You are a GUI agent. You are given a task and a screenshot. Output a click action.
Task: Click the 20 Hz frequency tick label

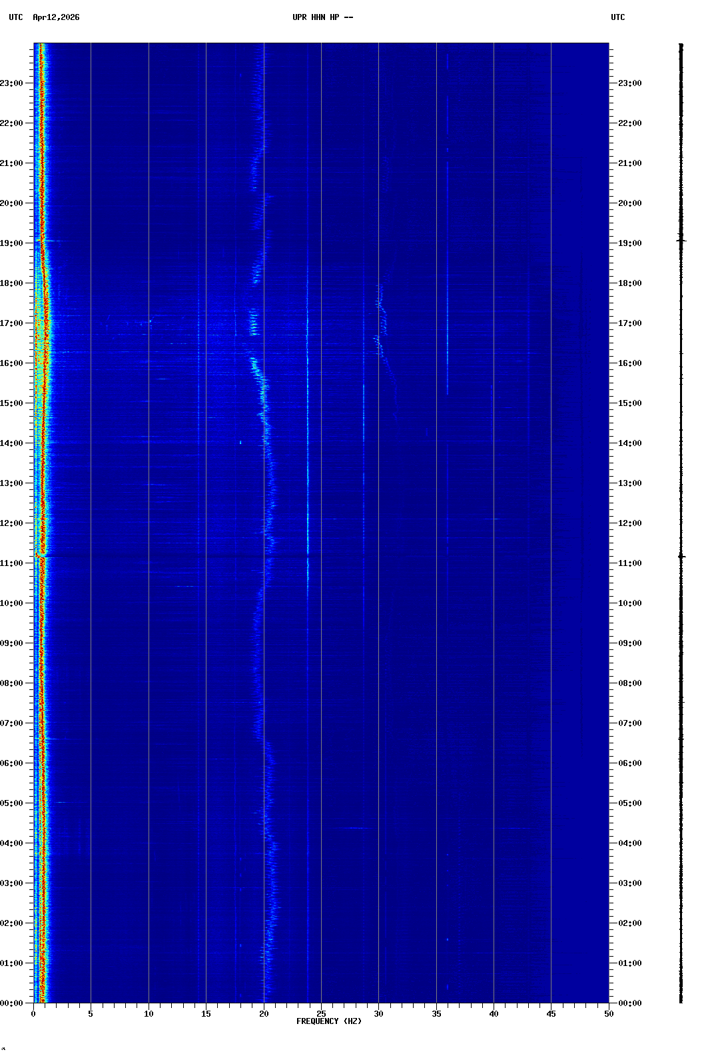pyautogui.click(x=264, y=1014)
